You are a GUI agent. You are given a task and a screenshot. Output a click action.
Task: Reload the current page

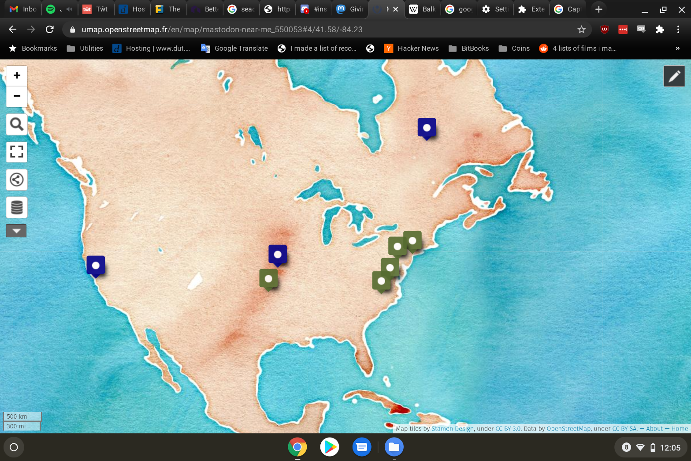pyautogui.click(x=49, y=30)
